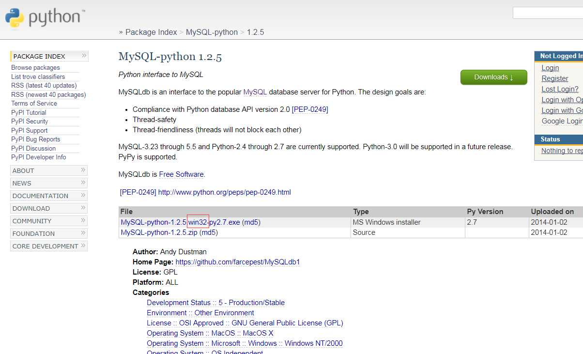
Task: Expand the ABOUT sidebar section
Action: pos(49,170)
